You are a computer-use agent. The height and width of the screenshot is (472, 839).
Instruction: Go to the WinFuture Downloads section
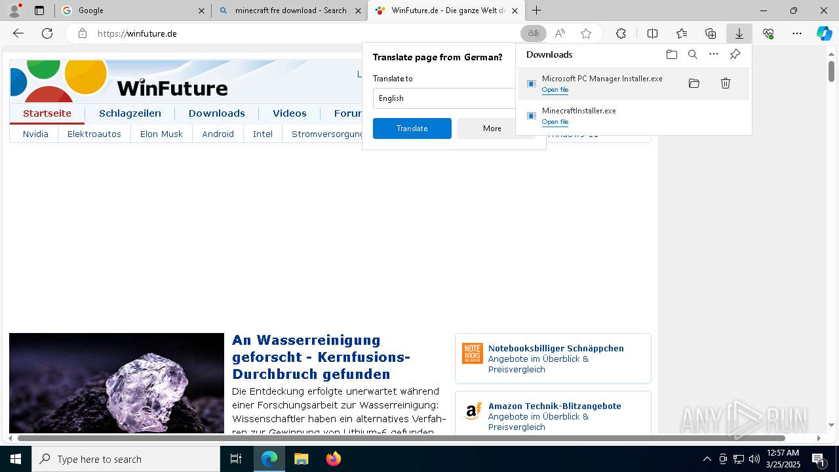coord(216,113)
